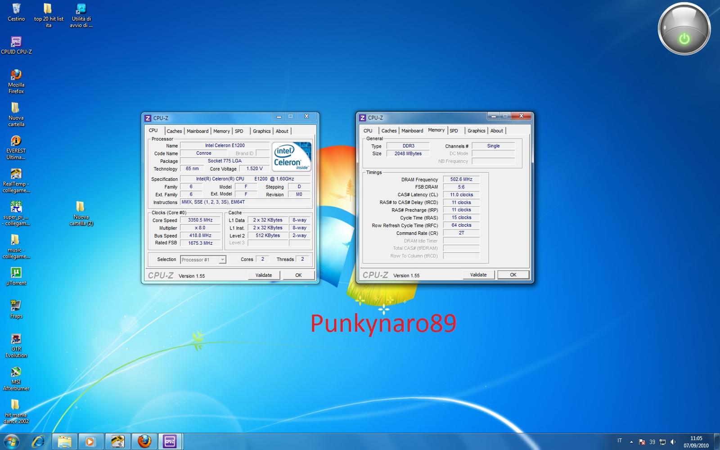Open the 'hit mania dance 2002' folder
Viewport: 720px width, 450px height.
tap(16, 411)
